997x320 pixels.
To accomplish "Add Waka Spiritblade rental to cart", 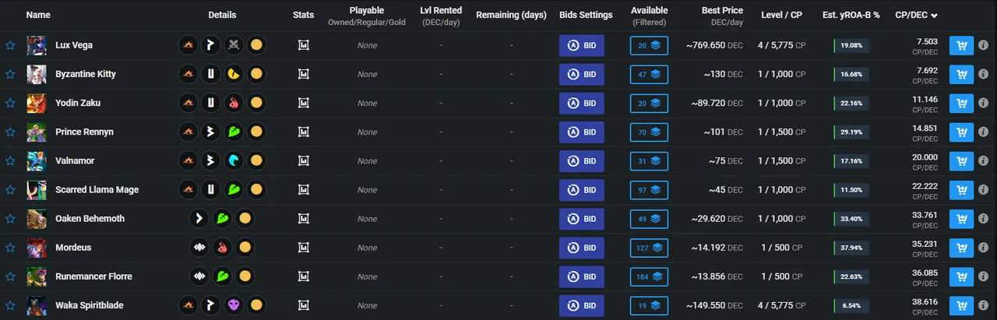I will 961,305.
